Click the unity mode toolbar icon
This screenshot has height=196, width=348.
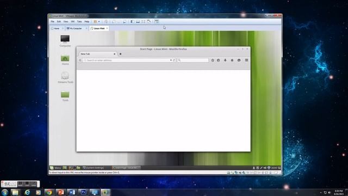tap(149, 22)
